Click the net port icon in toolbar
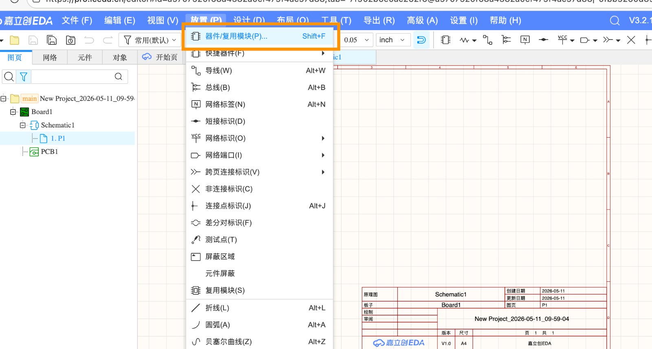Screen dimensions: 652x349 tap(585, 40)
